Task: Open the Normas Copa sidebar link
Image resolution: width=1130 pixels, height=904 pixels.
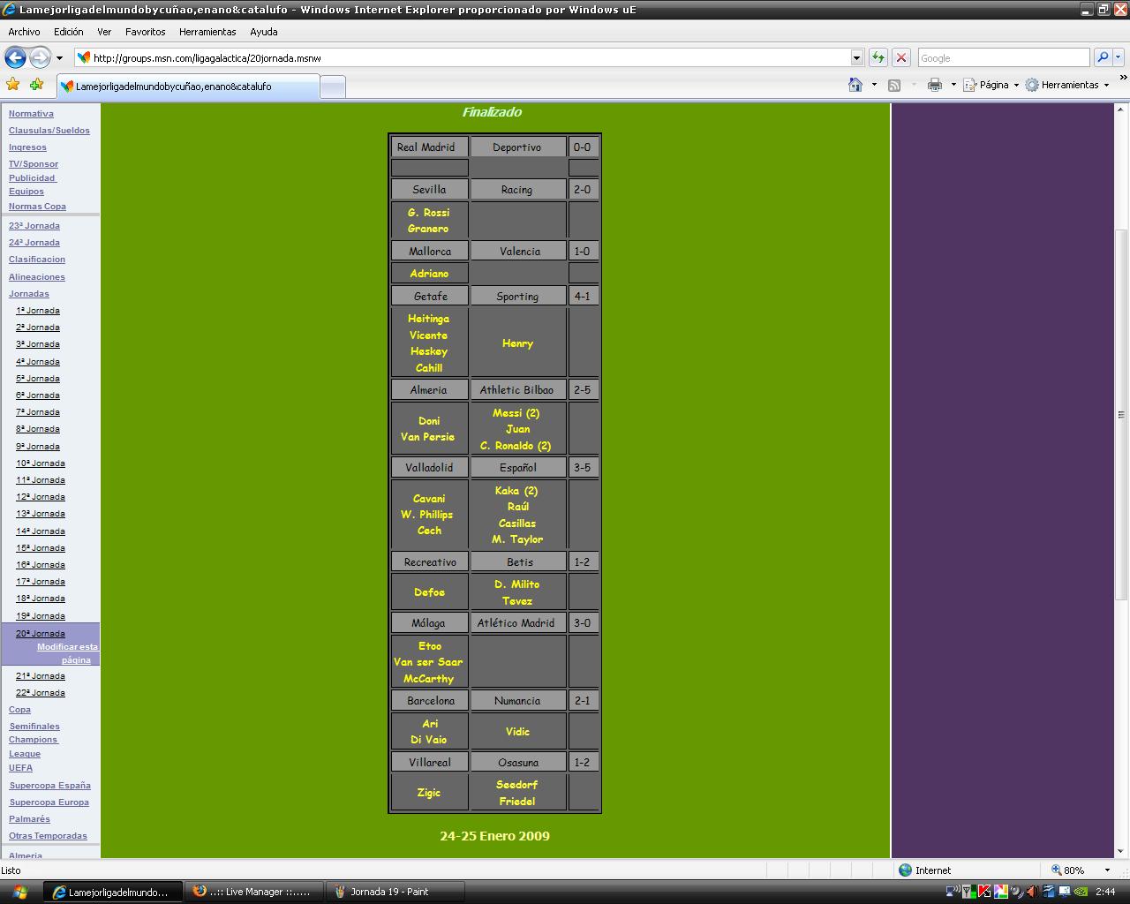Action: pyautogui.click(x=37, y=207)
